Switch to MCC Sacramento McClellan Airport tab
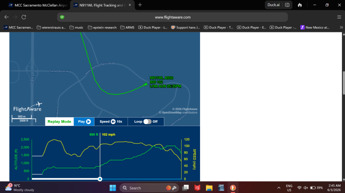Image resolution: width=345 pixels, height=193 pixels. (x=38, y=5)
